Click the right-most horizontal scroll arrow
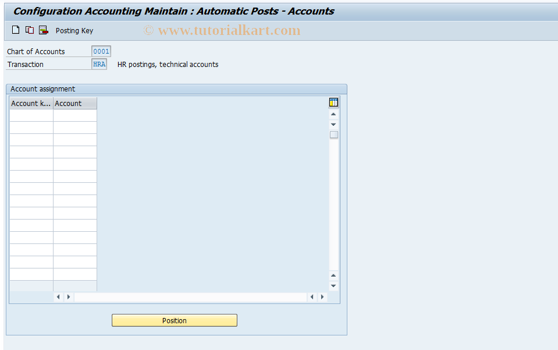This screenshot has height=350, width=558. click(322, 297)
